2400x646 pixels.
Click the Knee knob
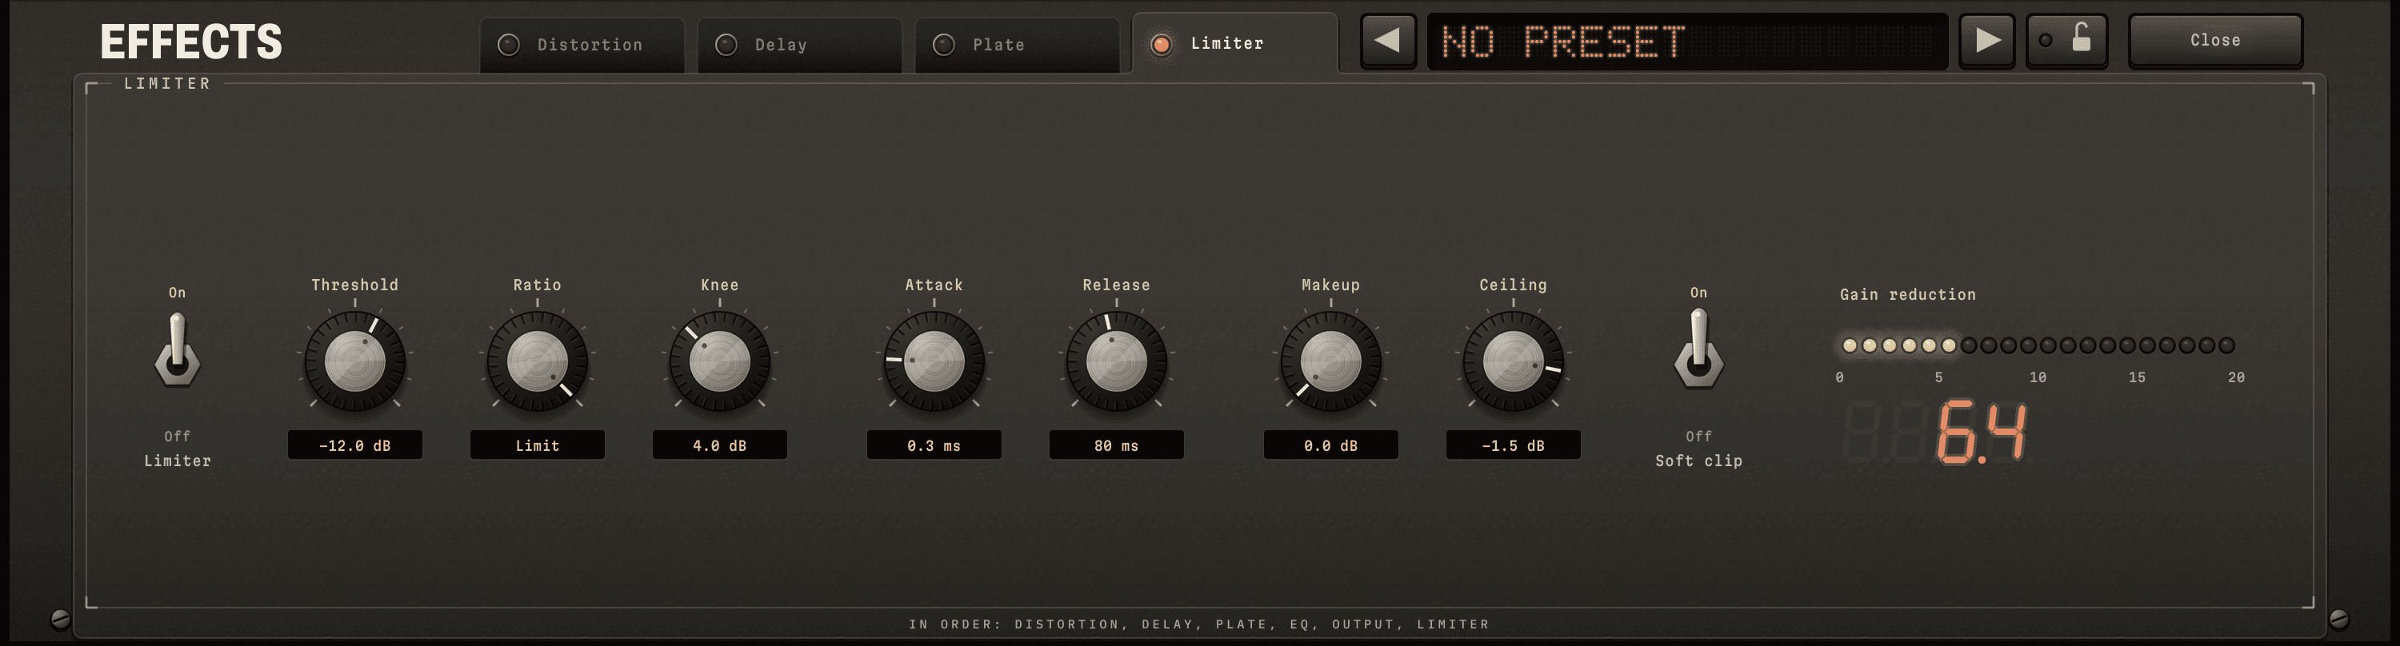pos(720,361)
